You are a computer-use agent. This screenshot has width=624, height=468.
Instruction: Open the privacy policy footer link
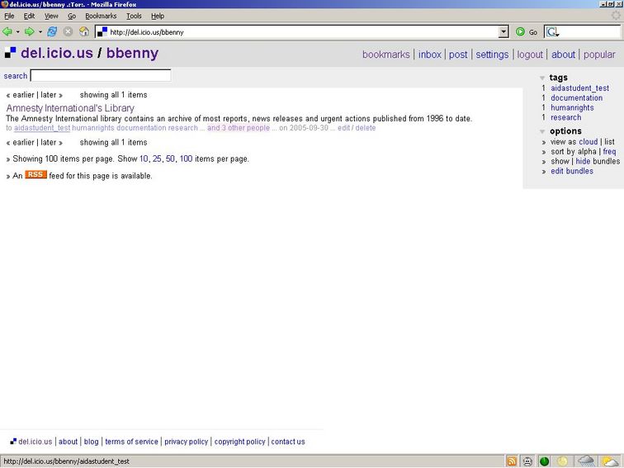187,442
